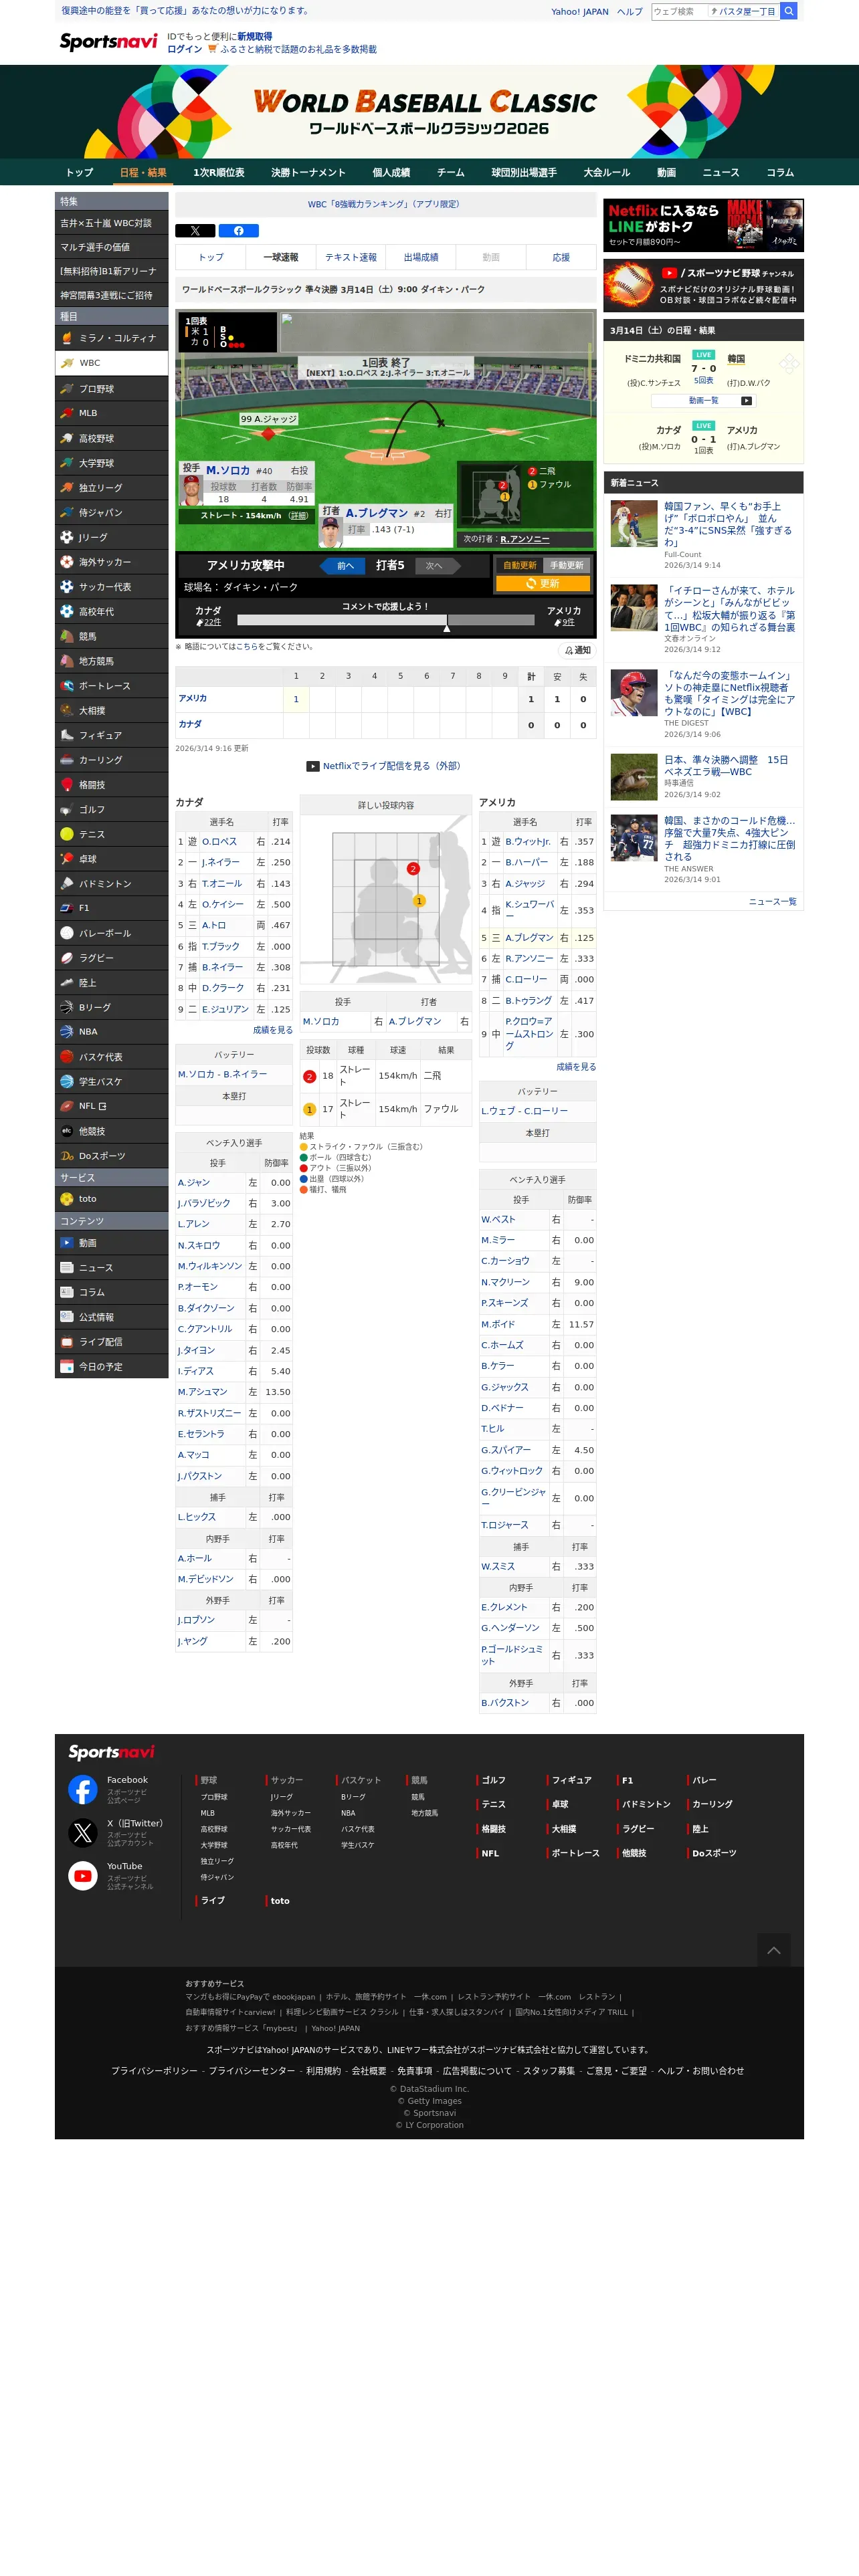Switch to the テキスト速報 tab
The image size is (859, 2576).
[351, 257]
